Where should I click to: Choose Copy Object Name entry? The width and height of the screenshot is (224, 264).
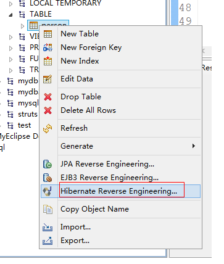pyautogui.click(x=120, y=209)
